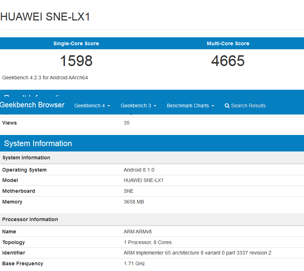Click the Single-Core Score column header
This screenshot has height=271, width=304.
coord(76,43)
